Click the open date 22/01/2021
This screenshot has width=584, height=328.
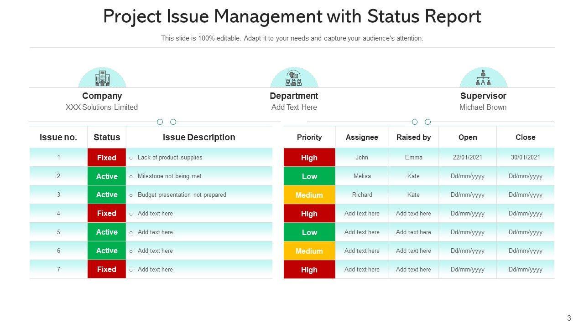coord(468,158)
